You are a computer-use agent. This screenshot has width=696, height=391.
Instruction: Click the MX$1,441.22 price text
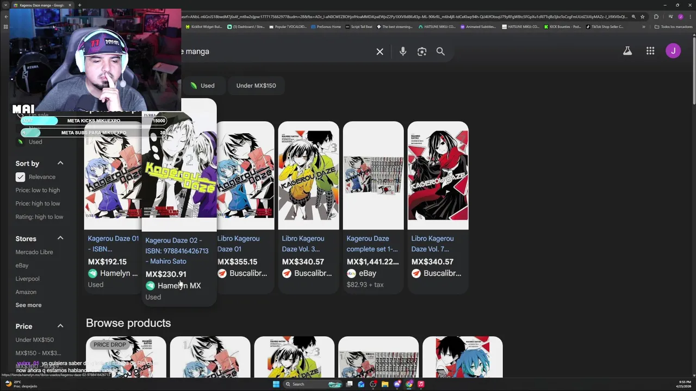(x=372, y=262)
